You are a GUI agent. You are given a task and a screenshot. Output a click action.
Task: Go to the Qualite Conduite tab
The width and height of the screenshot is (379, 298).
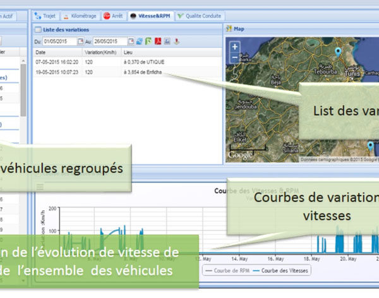coord(200,15)
